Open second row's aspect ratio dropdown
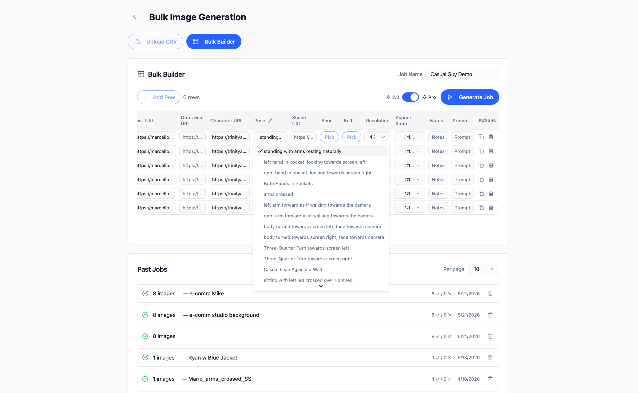This screenshot has width=638, height=393. tap(410, 151)
